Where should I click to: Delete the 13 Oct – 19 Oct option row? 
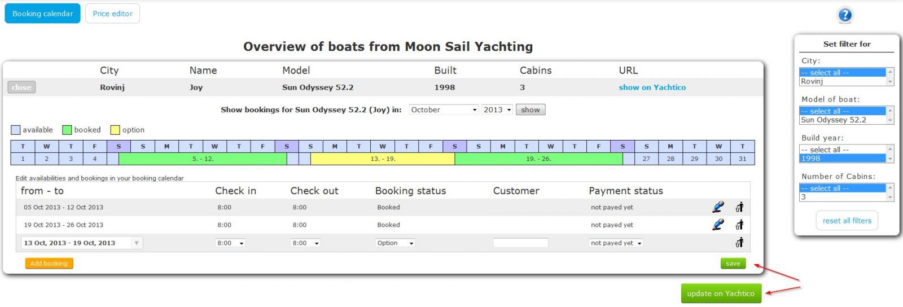point(739,243)
